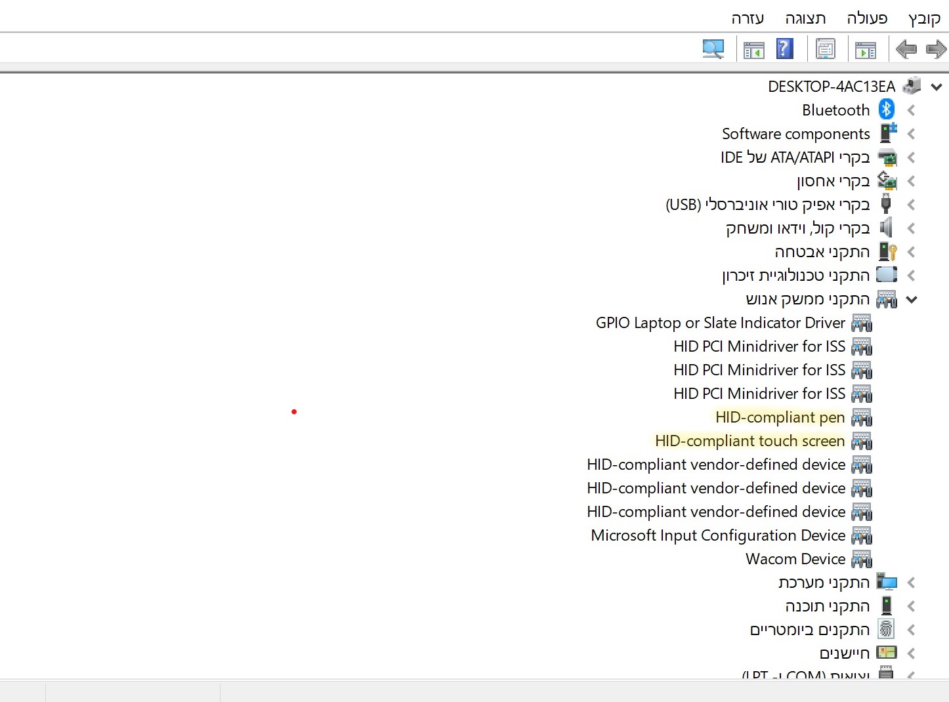Select the התקני תוכנה label
Viewport: 949px width, 702px height.
pyautogui.click(x=828, y=606)
